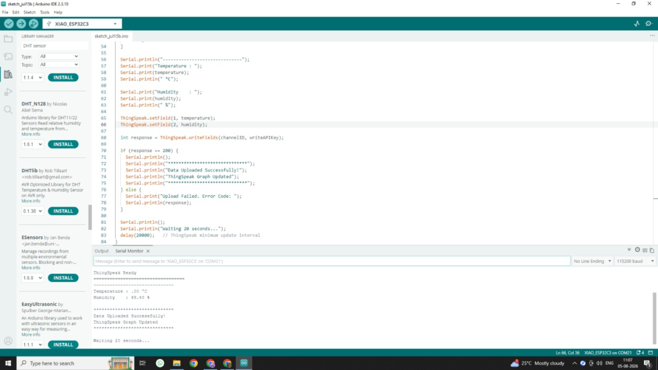This screenshot has width=658, height=370.
Task: Open the board selector XIAO_ESP32C3 dropdown
Action: pos(82,24)
